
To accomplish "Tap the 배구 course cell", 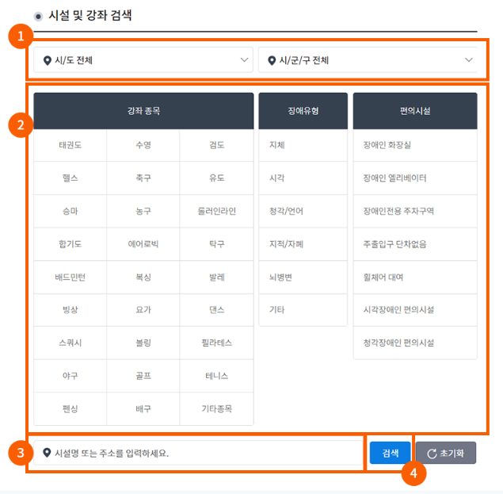I will (143, 409).
